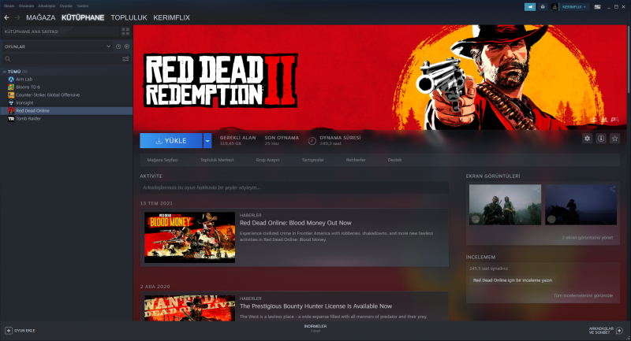
Task: Open the Steam menu
Action: tap(9, 6)
